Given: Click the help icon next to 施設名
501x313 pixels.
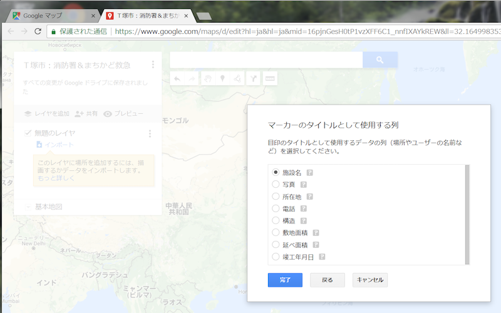Looking at the screenshot, I should [x=309, y=173].
